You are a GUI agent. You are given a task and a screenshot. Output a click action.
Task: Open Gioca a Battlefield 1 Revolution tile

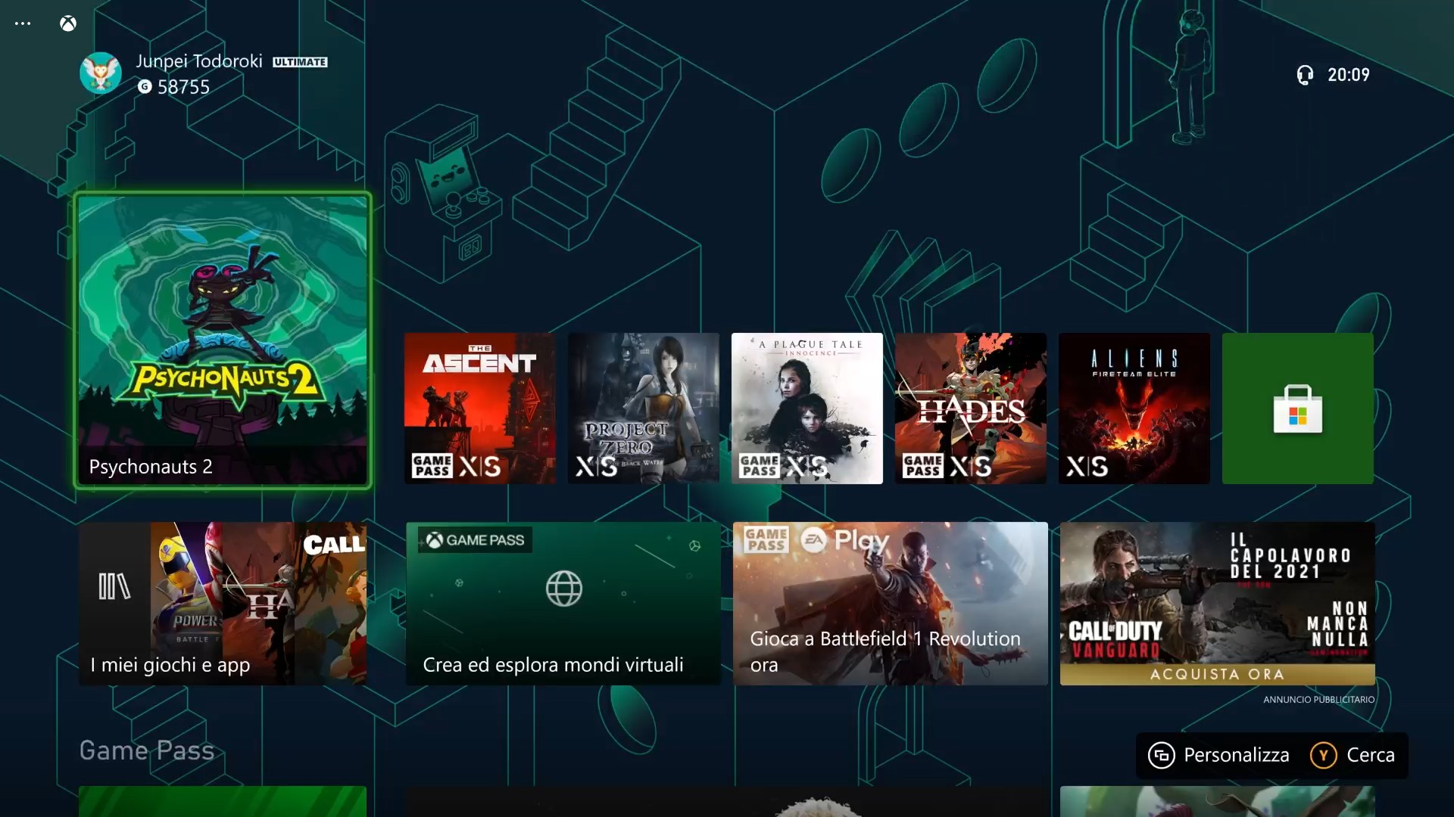coord(891,604)
